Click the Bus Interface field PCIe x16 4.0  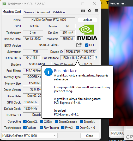click(x=77, y=58)
